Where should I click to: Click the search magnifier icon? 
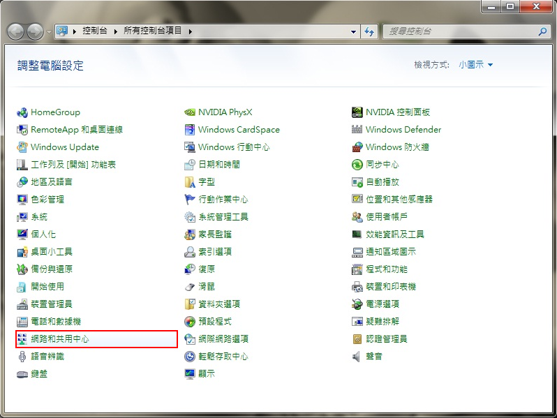click(542, 31)
